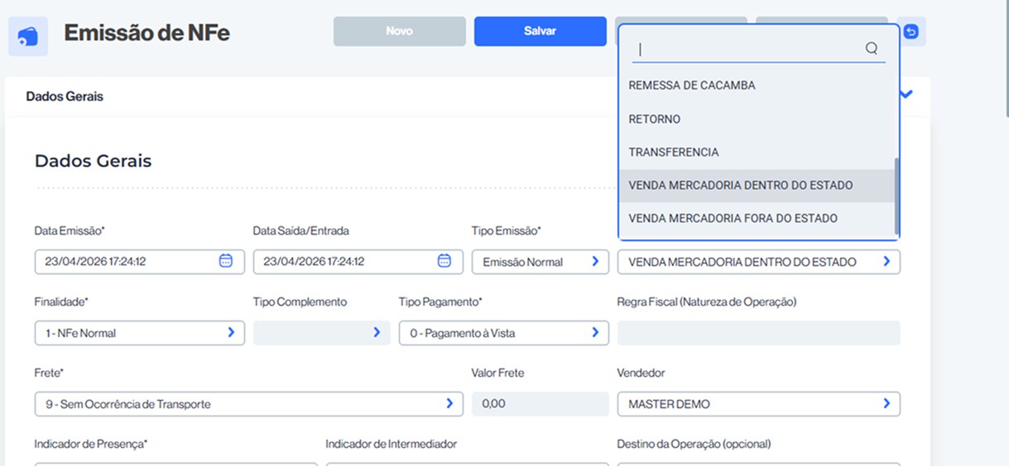
Task: Open calendar picker for Data Saída/Entrada
Action: pos(444,261)
